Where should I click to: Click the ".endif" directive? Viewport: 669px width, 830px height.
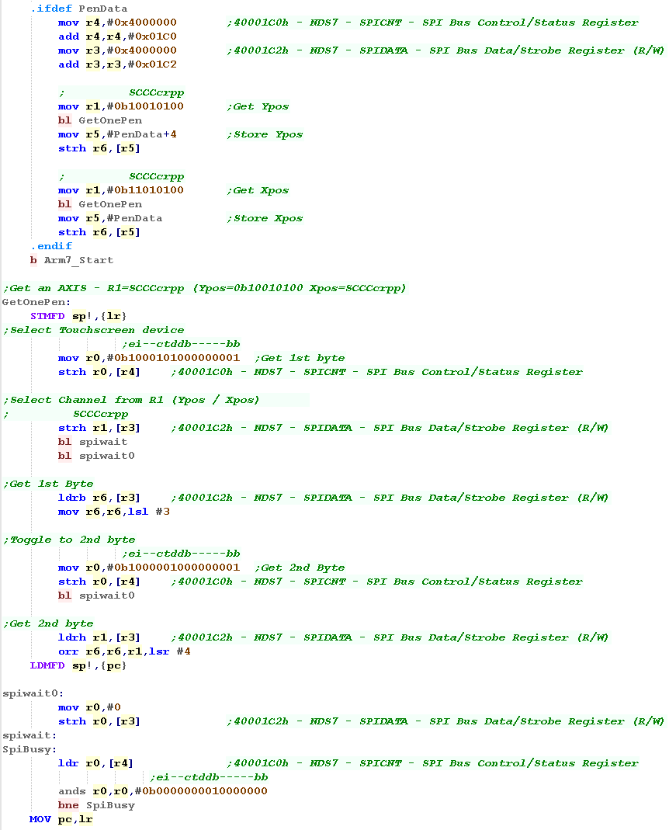click(x=51, y=246)
